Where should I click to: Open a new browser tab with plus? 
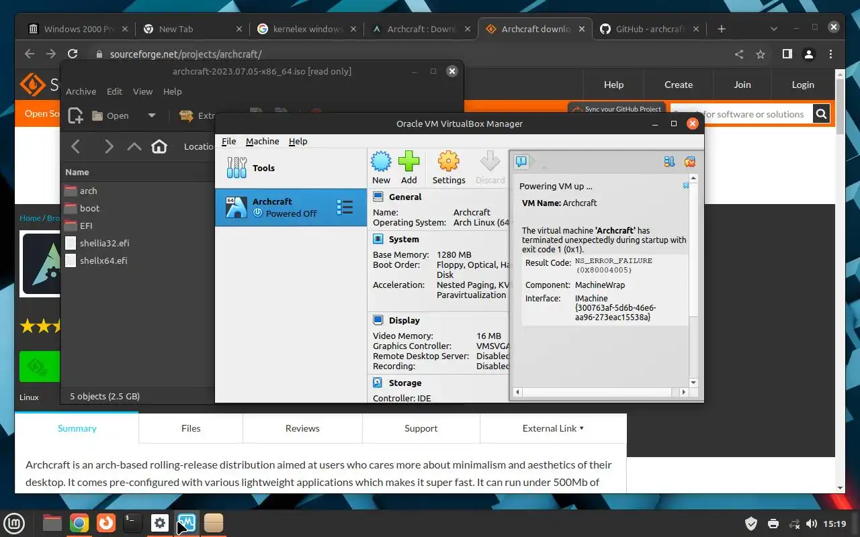721,29
